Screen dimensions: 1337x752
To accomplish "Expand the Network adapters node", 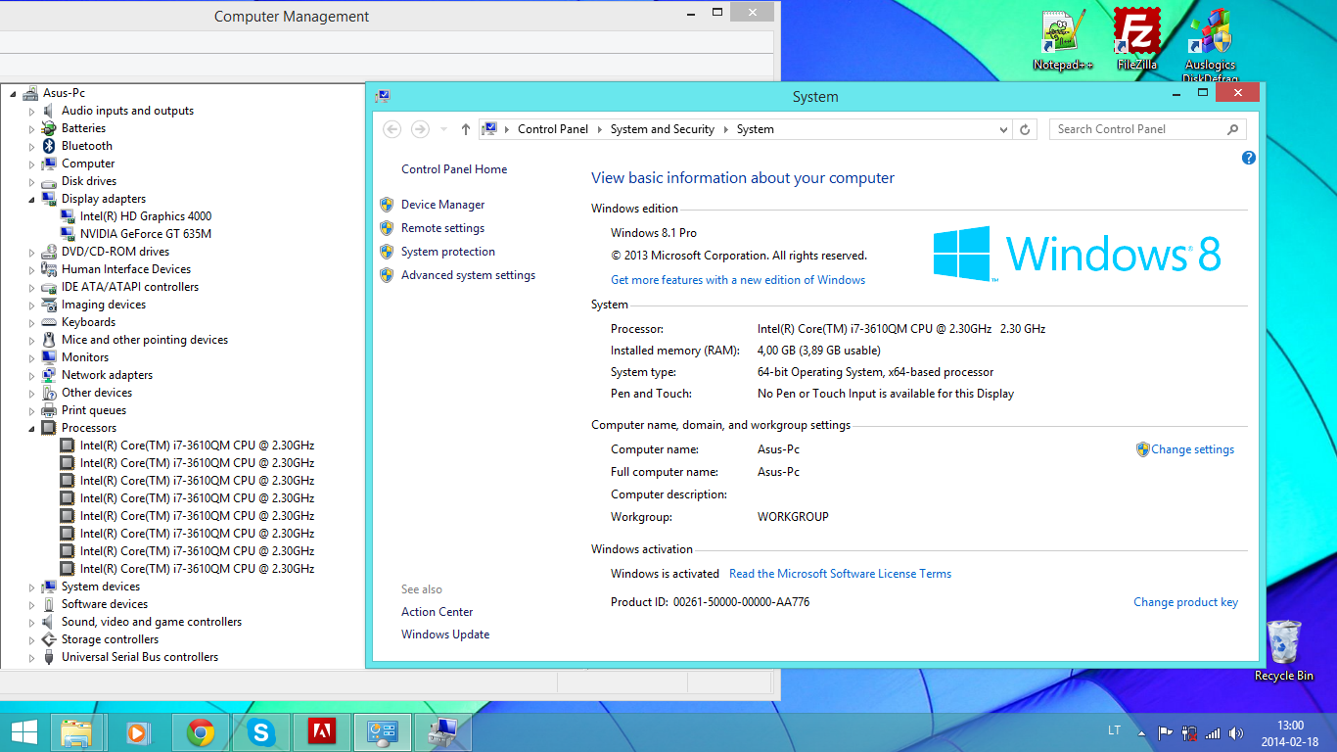I will (31, 375).
